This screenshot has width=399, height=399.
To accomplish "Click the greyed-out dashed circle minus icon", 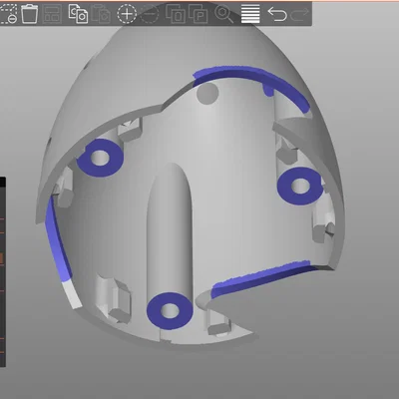I will [x=150, y=14].
